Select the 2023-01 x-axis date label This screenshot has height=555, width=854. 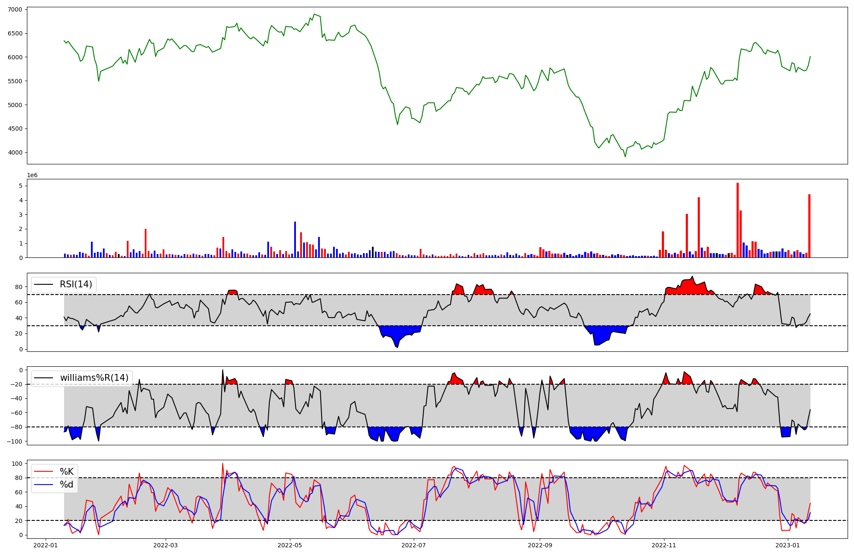pos(787,545)
